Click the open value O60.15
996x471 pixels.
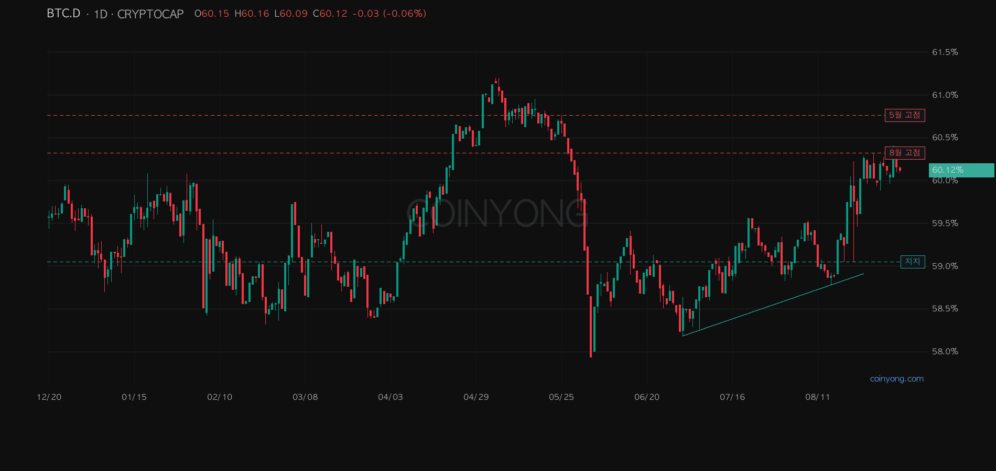[x=212, y=14]
